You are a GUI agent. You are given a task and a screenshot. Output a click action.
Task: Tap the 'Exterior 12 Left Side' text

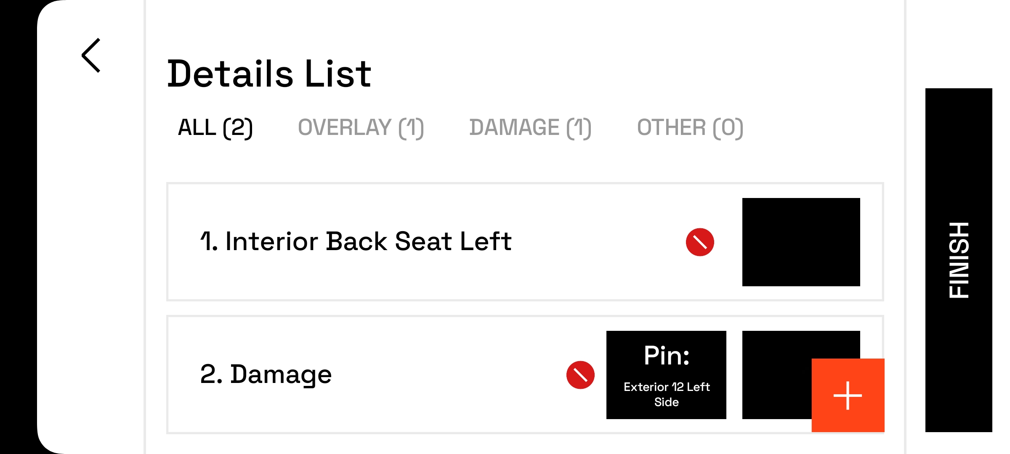coord(666,394)
